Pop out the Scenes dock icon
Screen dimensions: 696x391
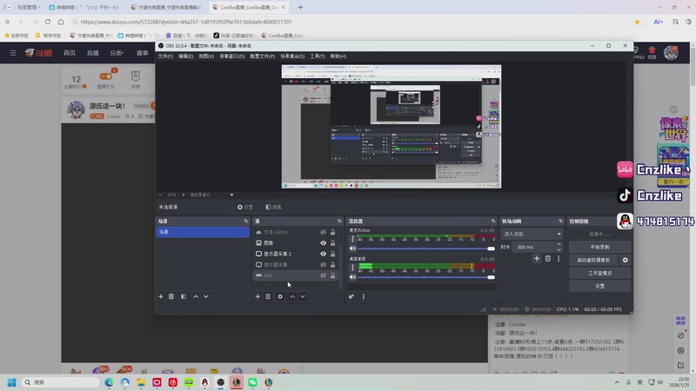tap(246, 221)
